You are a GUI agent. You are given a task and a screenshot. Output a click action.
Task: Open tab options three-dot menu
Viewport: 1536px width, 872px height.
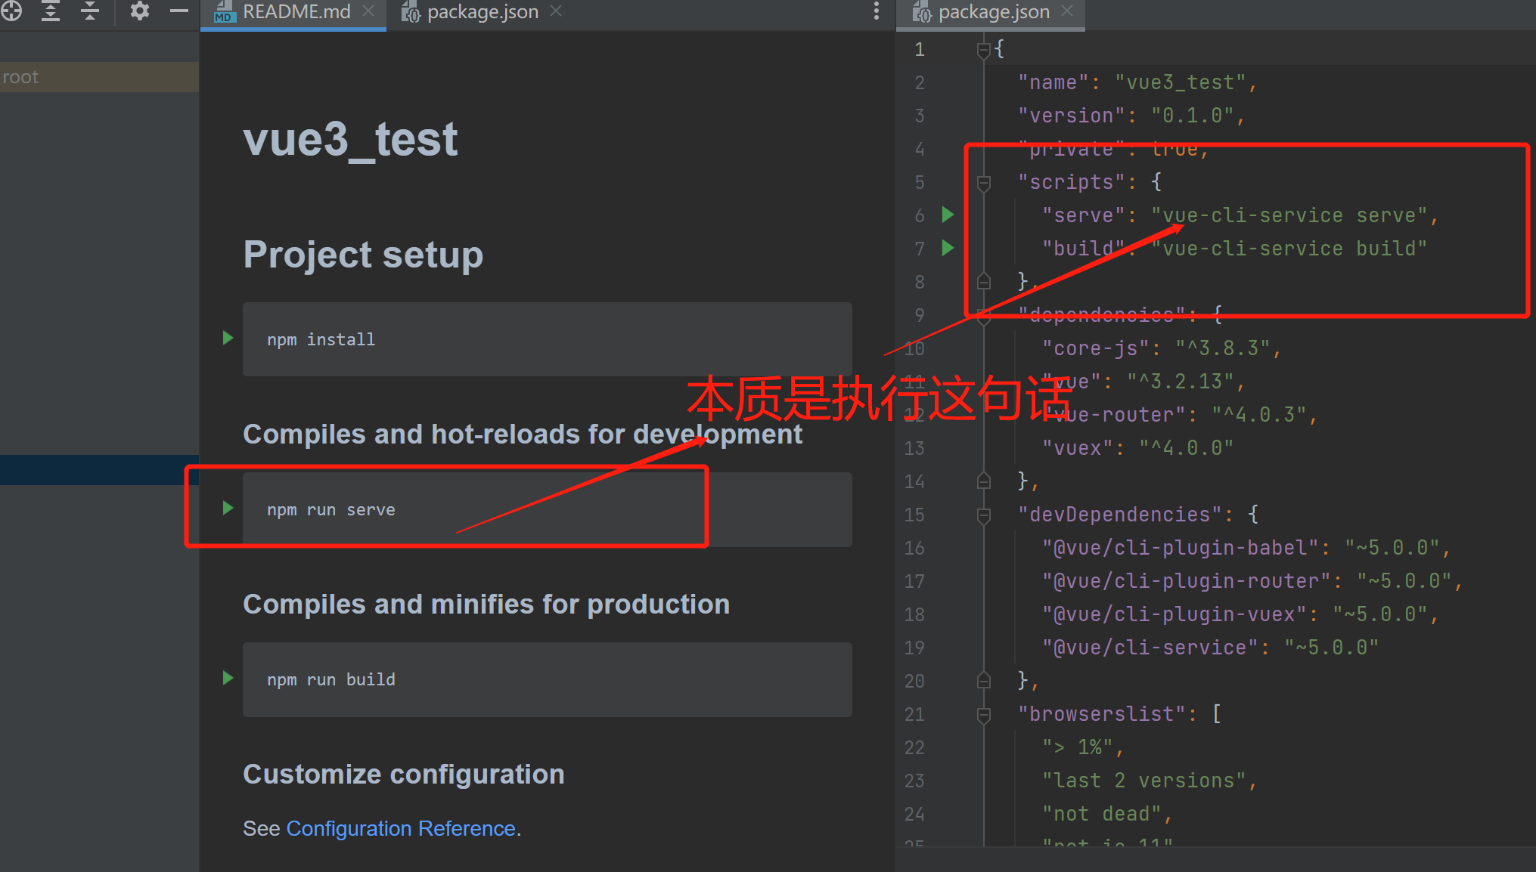coord(877,11)
